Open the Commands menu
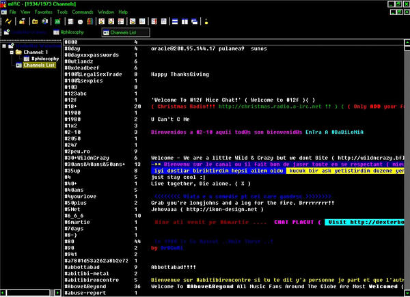The image size is (410, 297). (82, 12)
